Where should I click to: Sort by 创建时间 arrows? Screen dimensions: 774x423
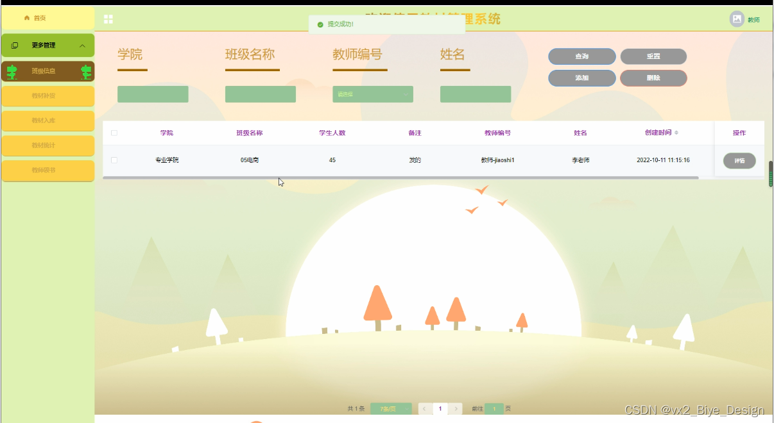click(676, 133)
